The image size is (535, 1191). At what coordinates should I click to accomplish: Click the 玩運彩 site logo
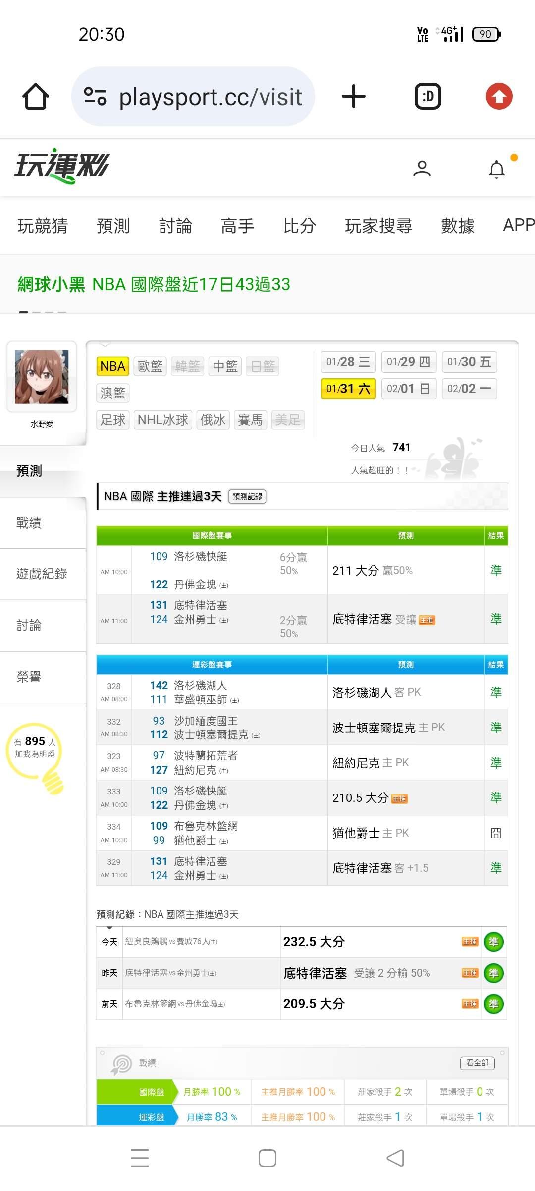pos(61,166)
